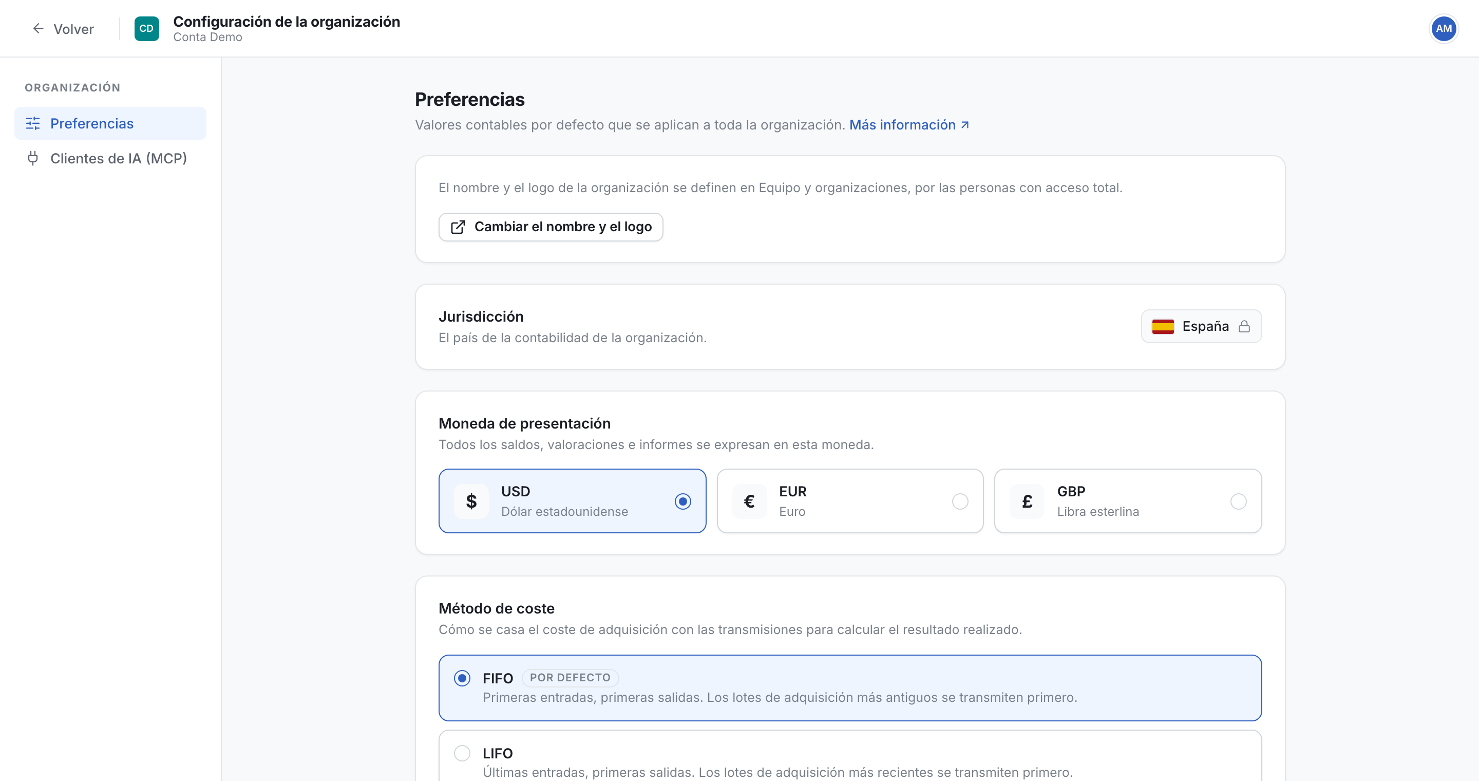The width and height of the screenshot is (1479, 781).
Task: Click the Preferencias page title
Action: click(470, 99)
